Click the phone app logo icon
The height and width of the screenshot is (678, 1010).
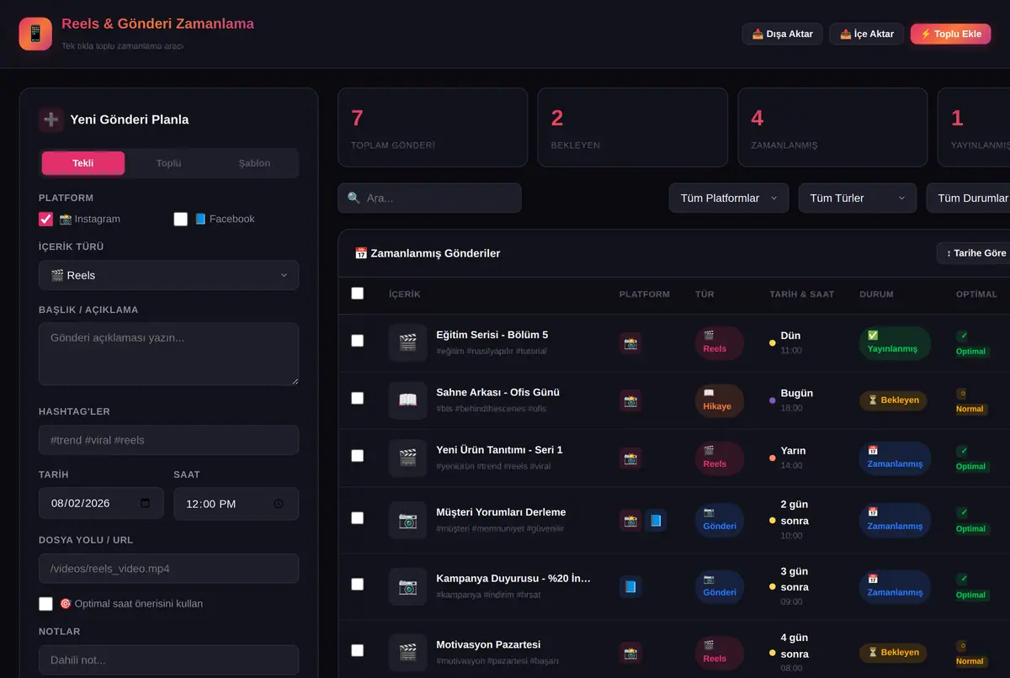[x=35, y=34]
